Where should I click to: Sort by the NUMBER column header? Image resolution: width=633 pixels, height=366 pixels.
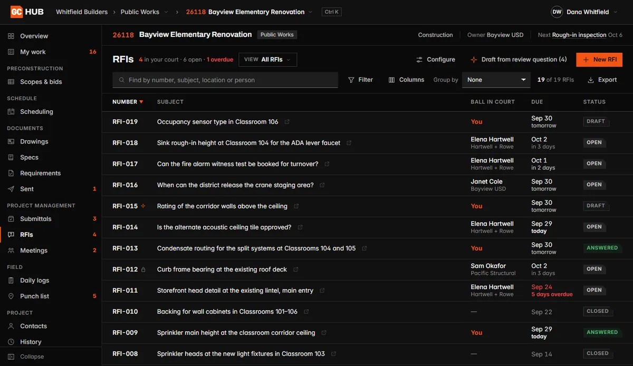click(x=128, y=102)
